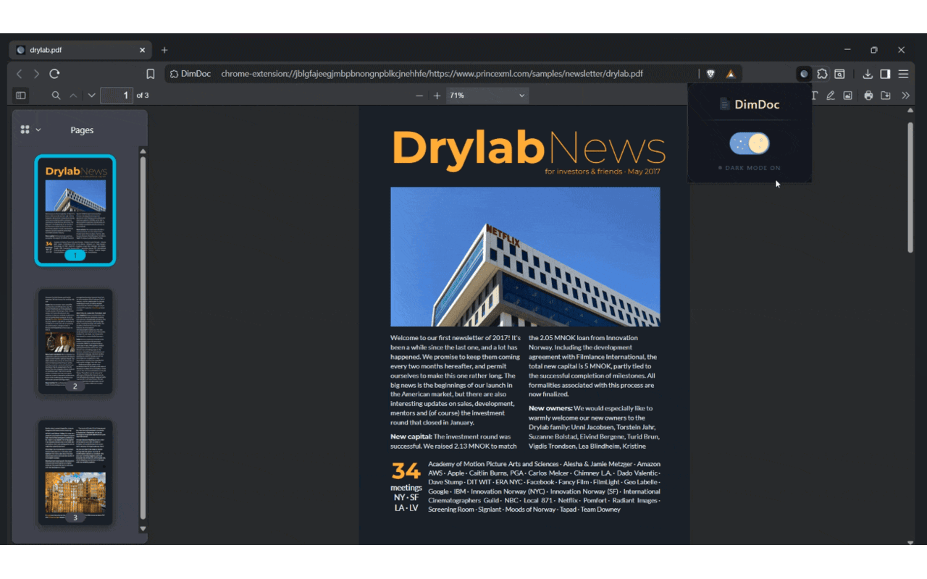Viewport: 927px width, 579px height.
Task: Expand more PDF tools chevron
Action: pos(905,96)
